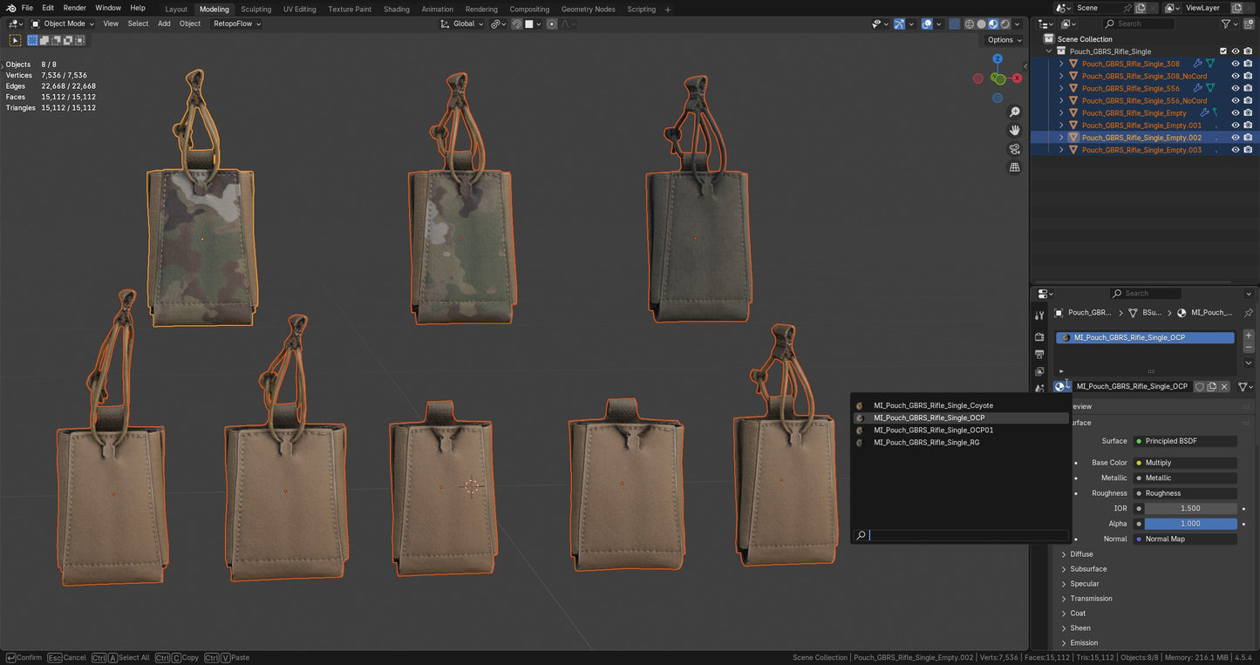The height and width of the screenshot is (665, 1260).
Task: Hide Pouch_GBRS_Rifle_Single_308 using its eye icon
Action: pyautogui.click(x=1235, y=64)
